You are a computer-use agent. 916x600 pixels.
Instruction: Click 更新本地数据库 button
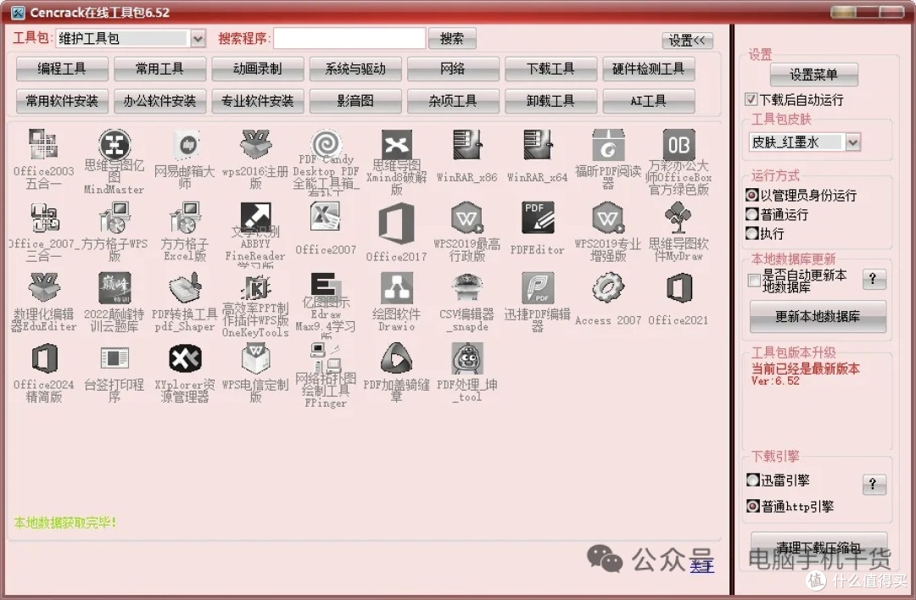click(x=818, y=317)
